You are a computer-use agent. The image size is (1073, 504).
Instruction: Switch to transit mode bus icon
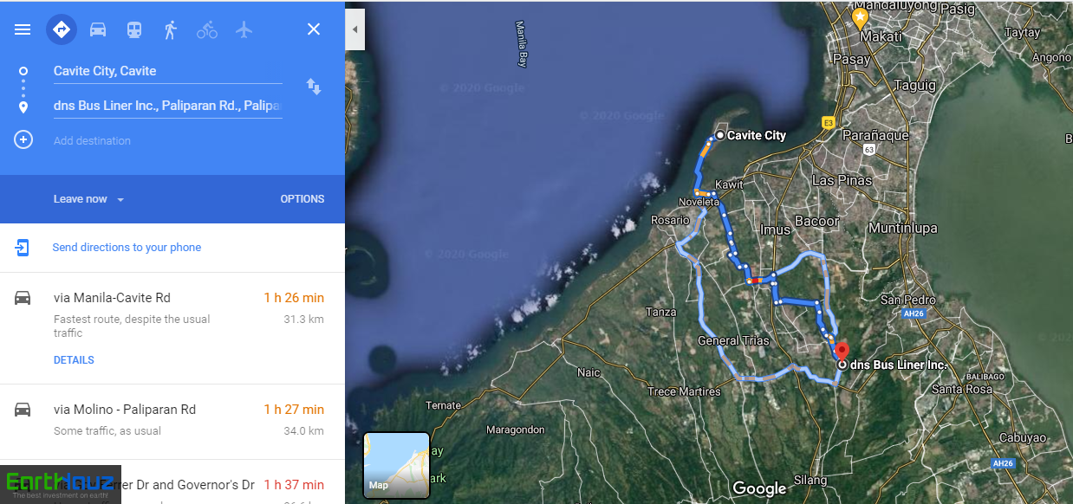134,29
